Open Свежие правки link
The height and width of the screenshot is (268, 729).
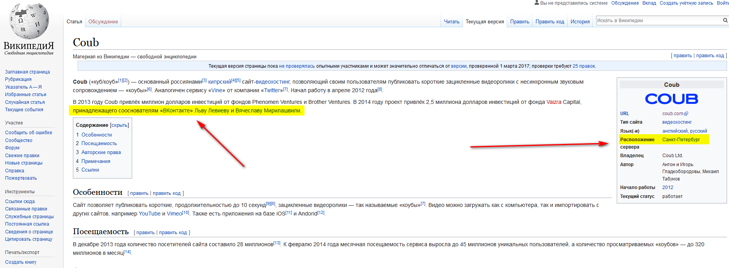22,156
